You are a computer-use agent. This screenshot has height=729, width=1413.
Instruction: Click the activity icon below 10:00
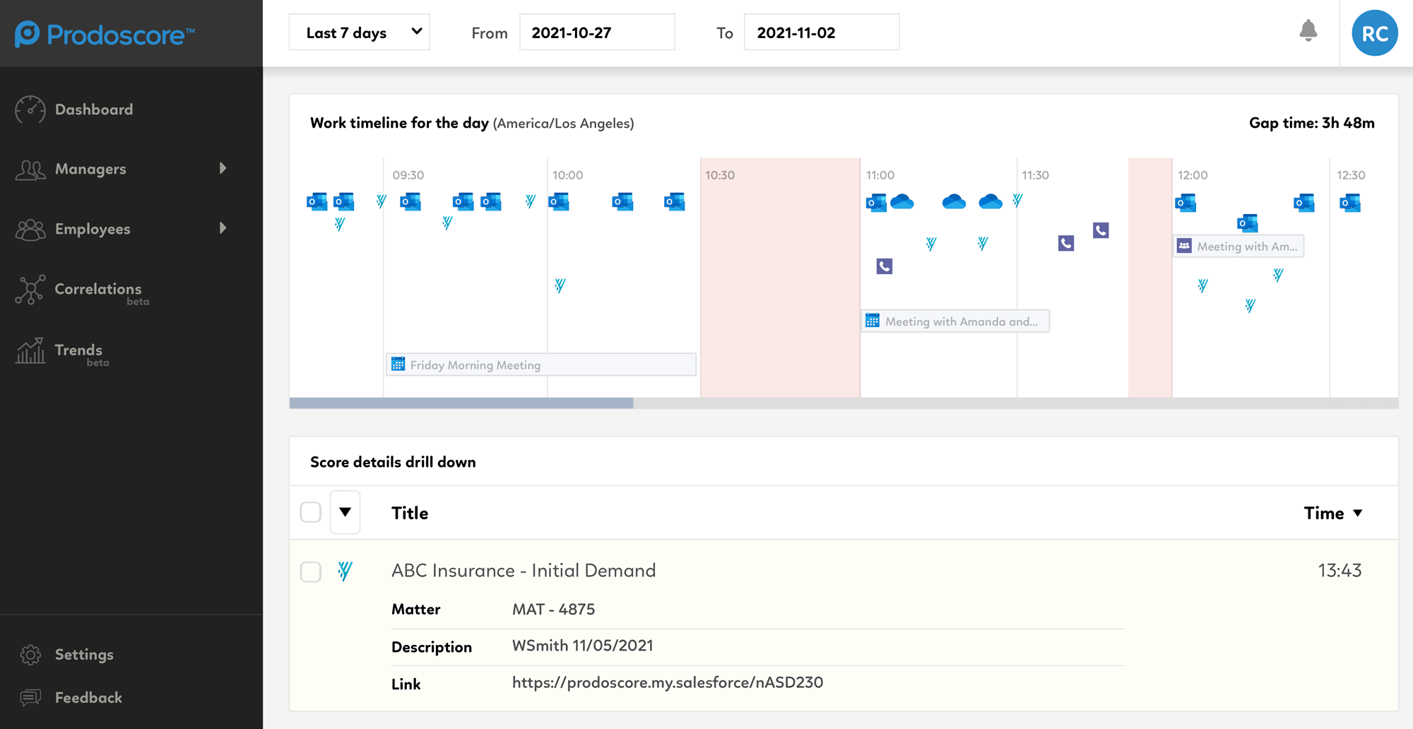coord(560,285)
